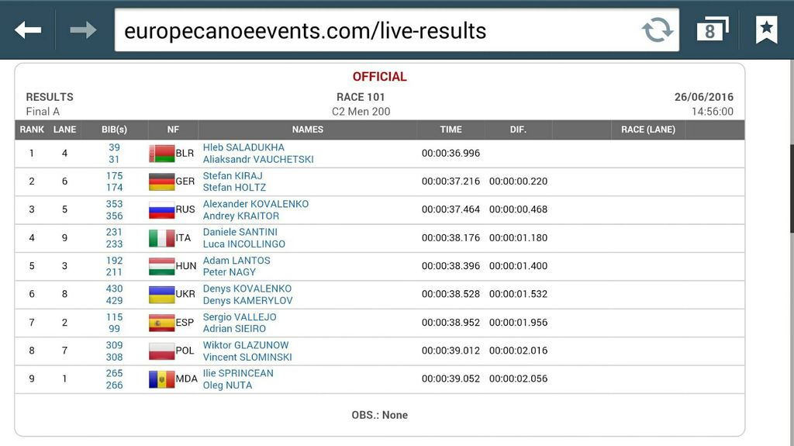The image size is (794, 446).
Task: Tap the browser forward arrow
Action: click(x=83, y=30)
